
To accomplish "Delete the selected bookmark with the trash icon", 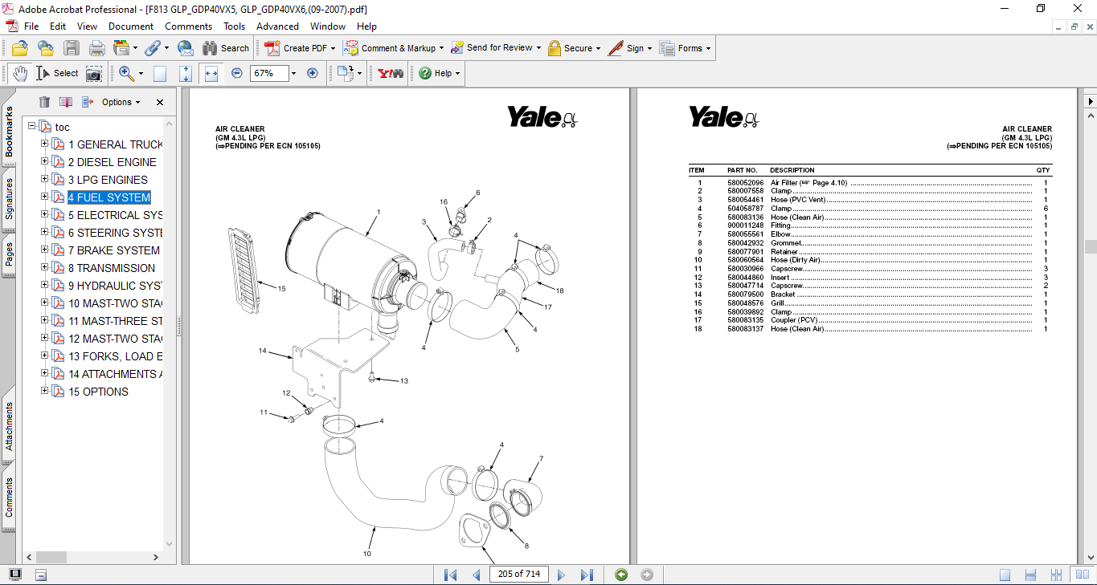I will click(x=44, y=102).
